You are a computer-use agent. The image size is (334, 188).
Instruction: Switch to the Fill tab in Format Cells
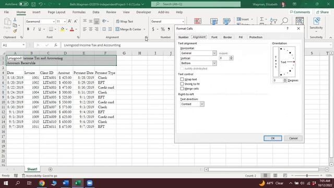tap(241, 37)
